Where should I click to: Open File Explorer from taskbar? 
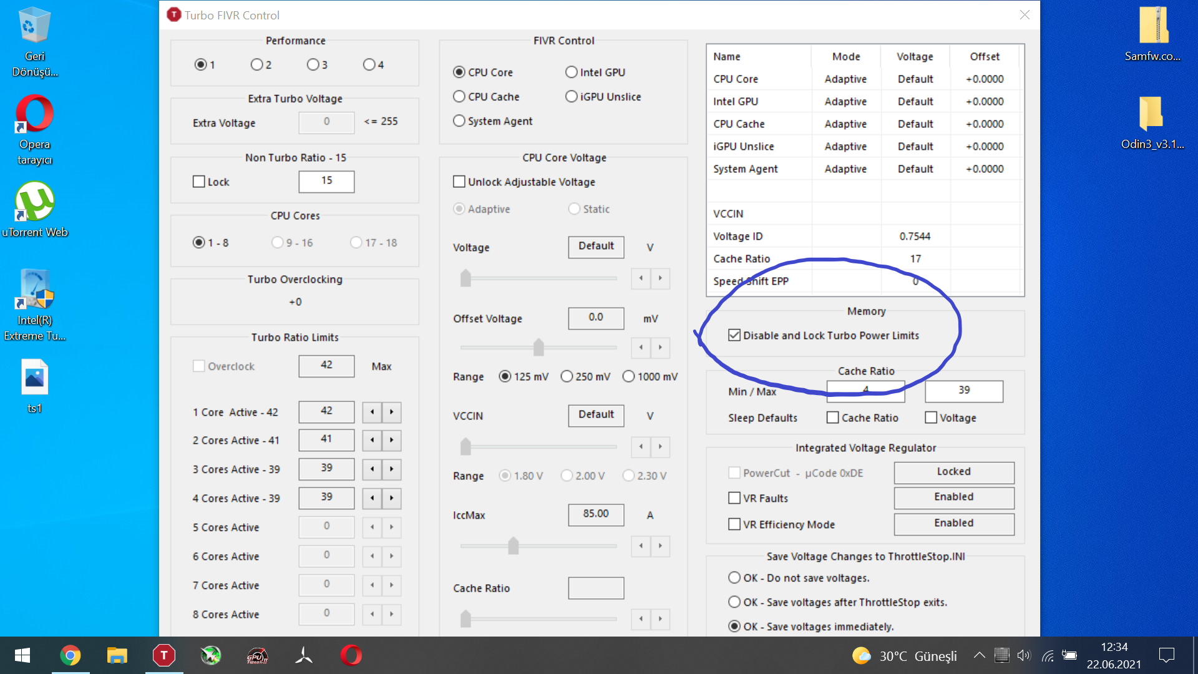[117, 655]
